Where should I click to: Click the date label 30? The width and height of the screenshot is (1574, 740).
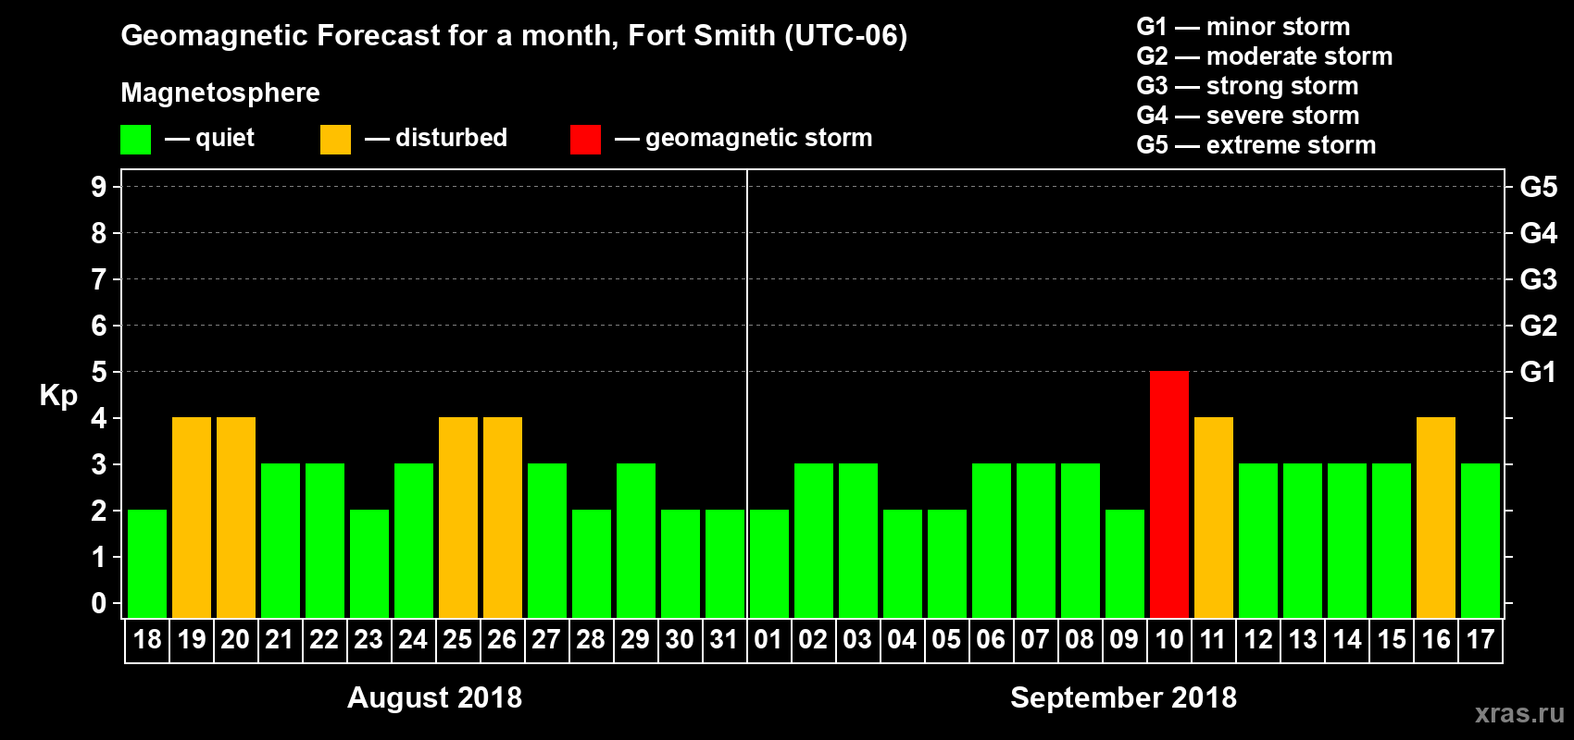click(x=680, y=640)
